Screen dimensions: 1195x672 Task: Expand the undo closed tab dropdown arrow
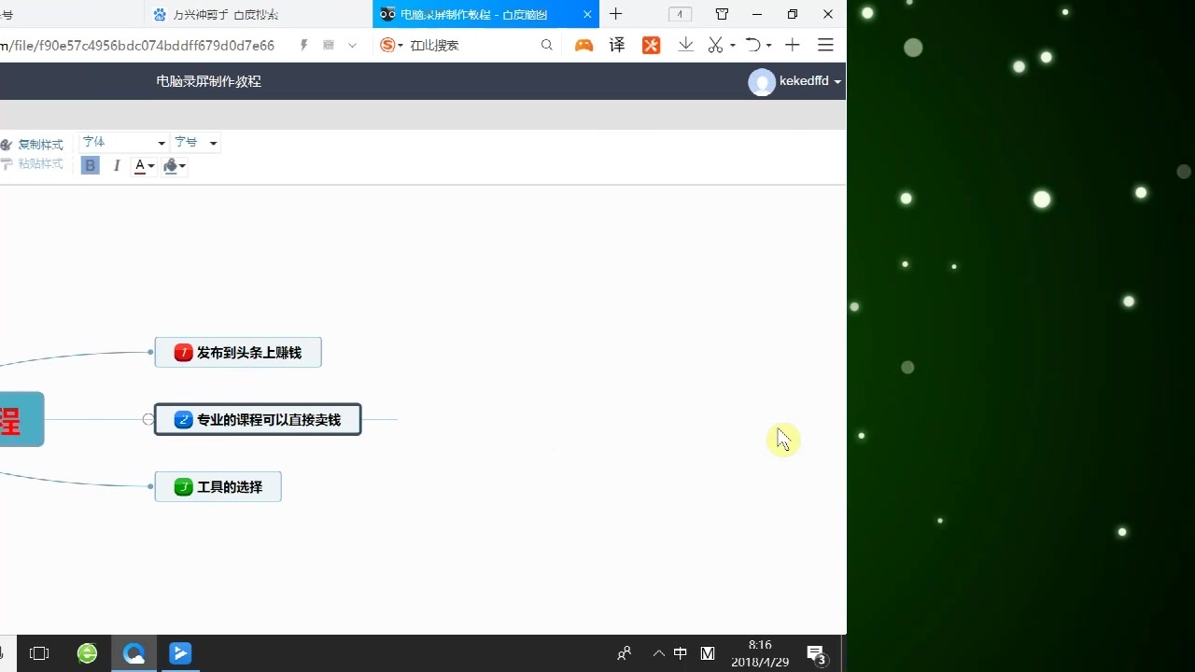coord(769,46)
